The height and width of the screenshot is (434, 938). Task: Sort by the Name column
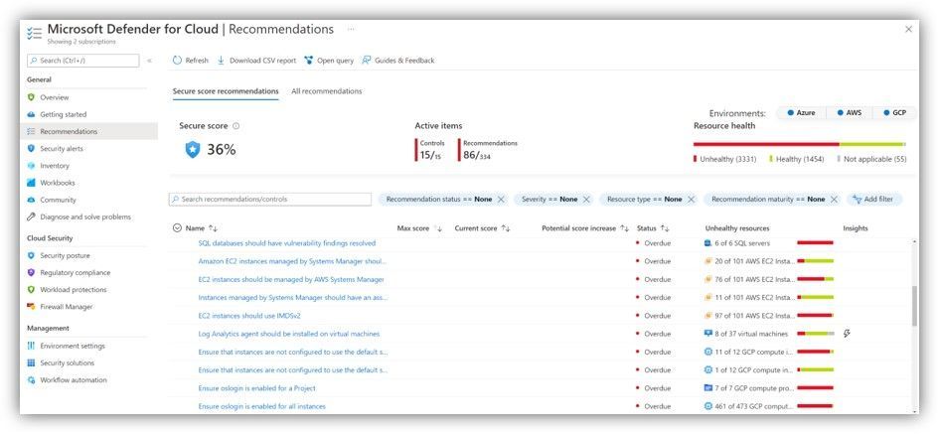point(213,228)
